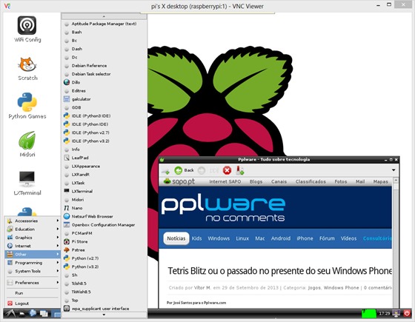Screen dimensions: 415x322
Task: Open LeafPad from the menu
Action: point(104,158)
